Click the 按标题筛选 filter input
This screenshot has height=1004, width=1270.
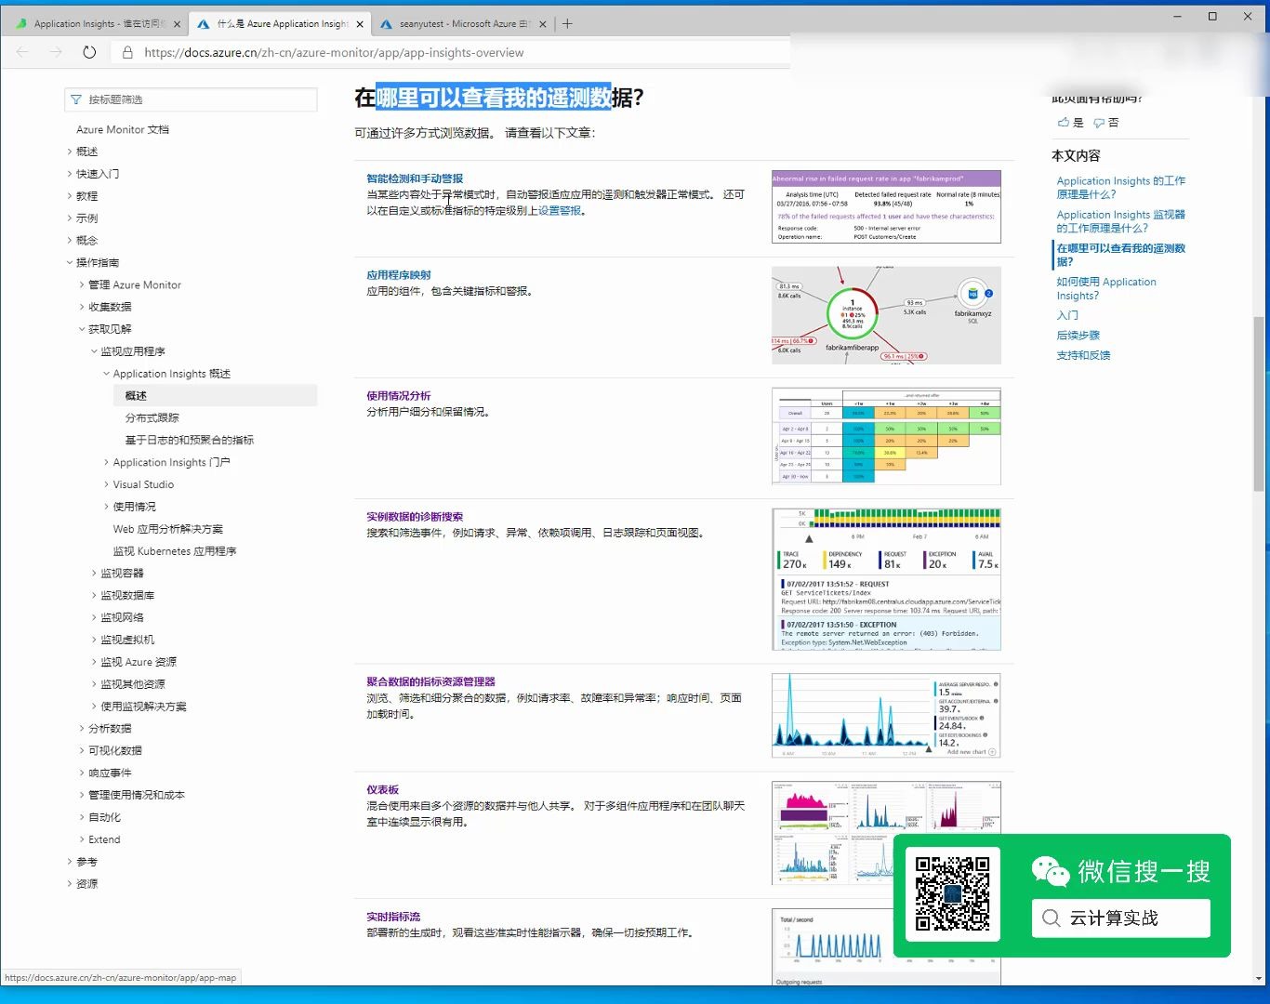click(x=191, y=99)
